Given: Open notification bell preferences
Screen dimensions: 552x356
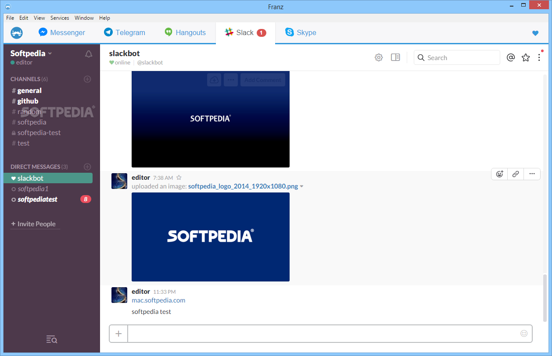Looking at the screenshot, I should click(89, 54).
